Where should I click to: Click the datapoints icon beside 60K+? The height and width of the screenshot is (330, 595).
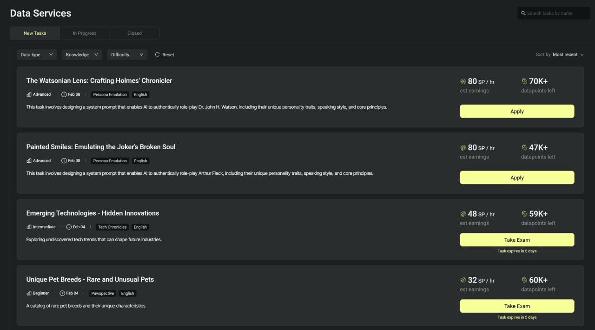click(x=524, y=280)
